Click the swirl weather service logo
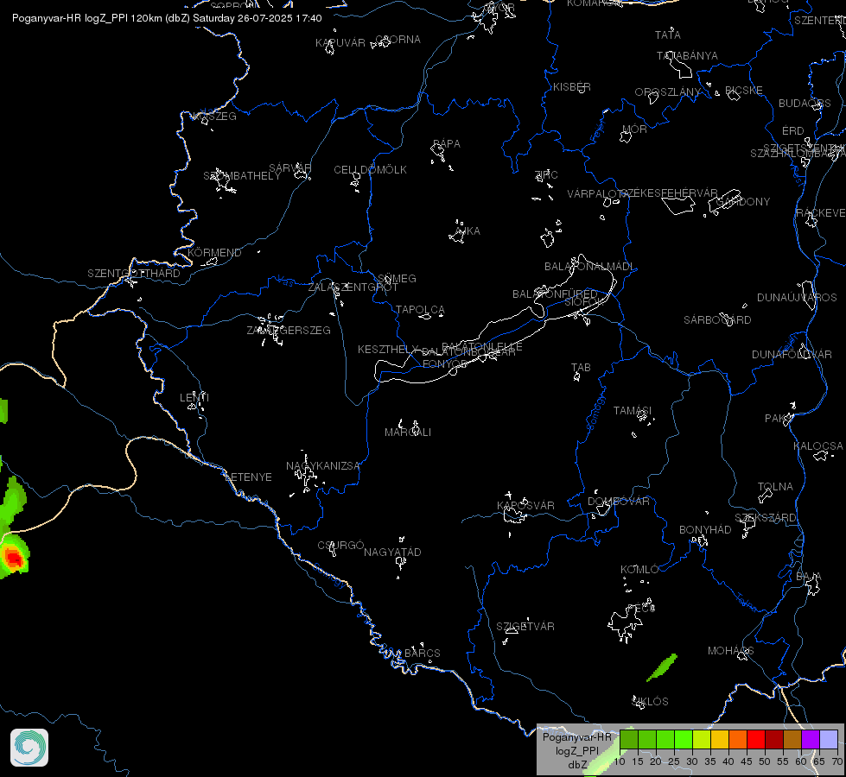This screenshot has height=777, width=846. tap(29, 748)
